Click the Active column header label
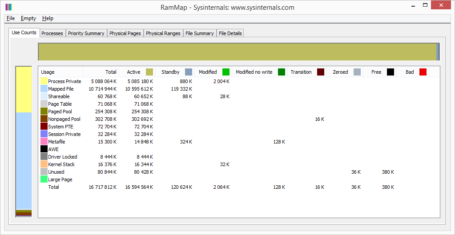The height and width of the screenshot is (235, 455). point(133,72)
